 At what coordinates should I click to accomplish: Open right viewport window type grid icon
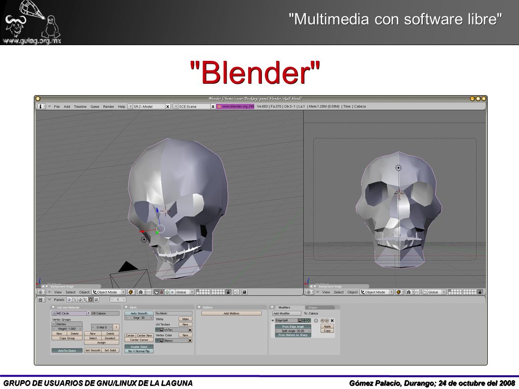coord(309,292)
